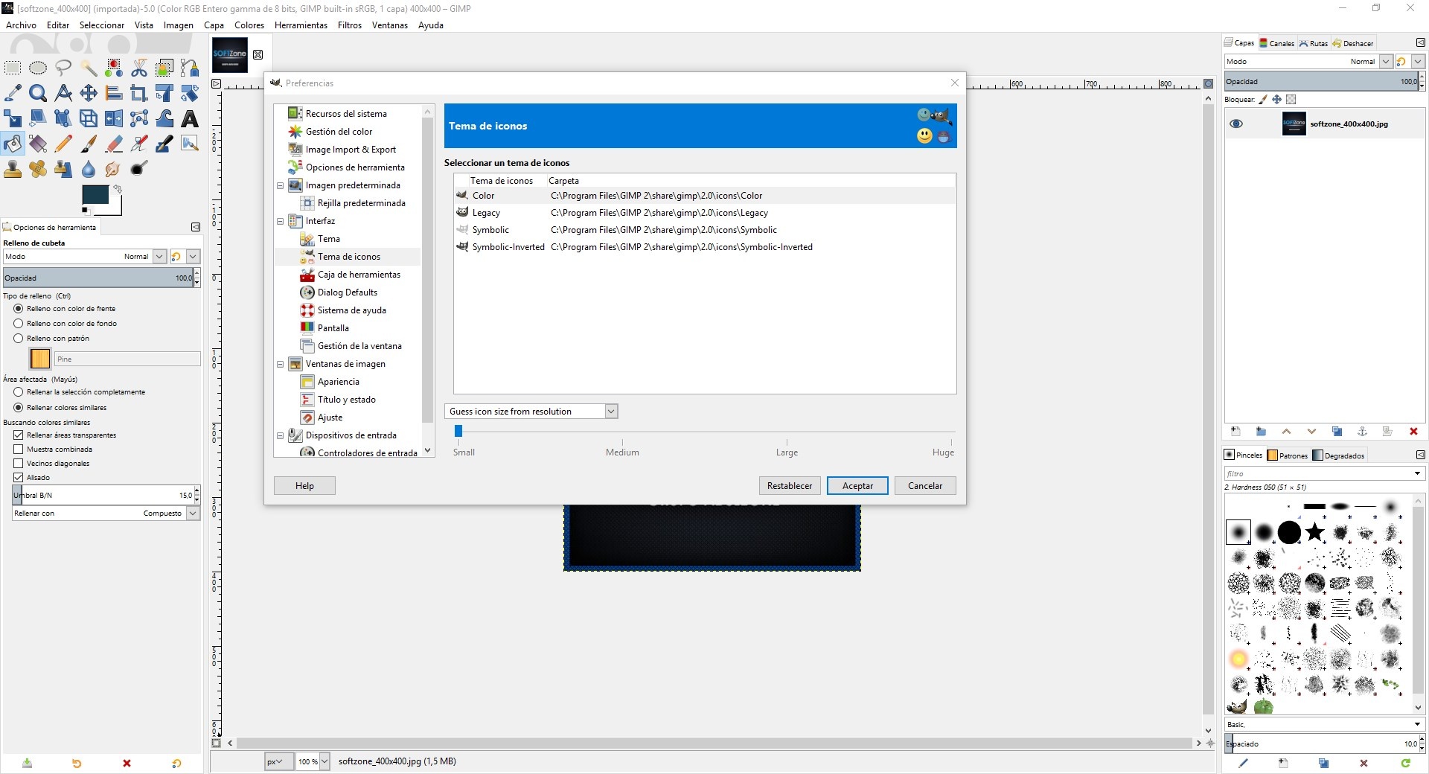Click the Aceptar button
The height and width of the screenshot is (774, 1429).
[857, 486]
